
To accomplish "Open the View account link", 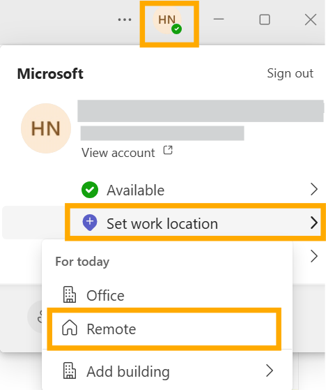I will (x=118, y=153).
